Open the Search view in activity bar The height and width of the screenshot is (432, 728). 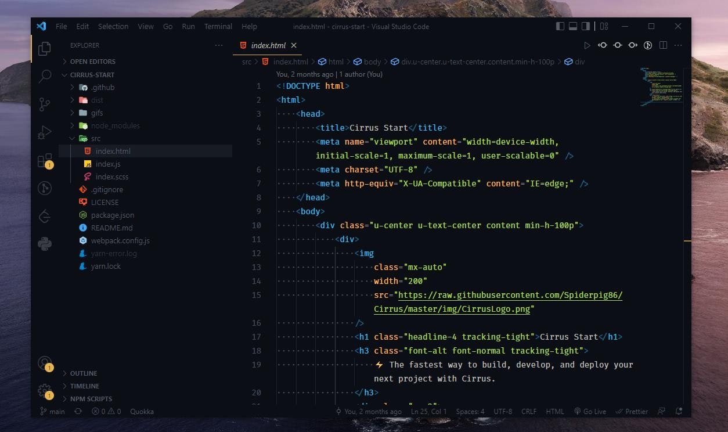point(45,76)
